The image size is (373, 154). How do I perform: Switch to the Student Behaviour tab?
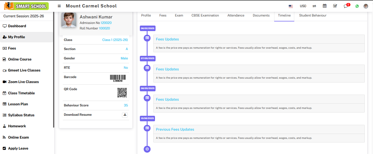313,15
